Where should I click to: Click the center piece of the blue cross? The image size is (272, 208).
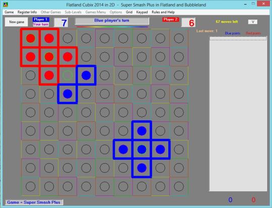[142, 150]
